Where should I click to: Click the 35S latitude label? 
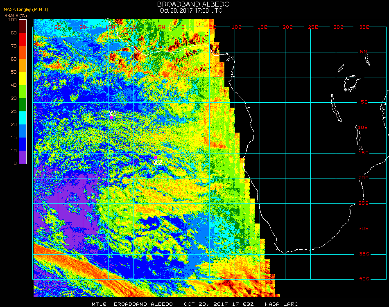point(364,254)
